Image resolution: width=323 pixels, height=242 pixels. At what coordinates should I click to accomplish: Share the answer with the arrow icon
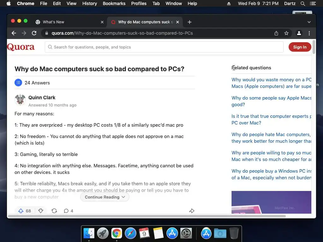click(192, 211)
